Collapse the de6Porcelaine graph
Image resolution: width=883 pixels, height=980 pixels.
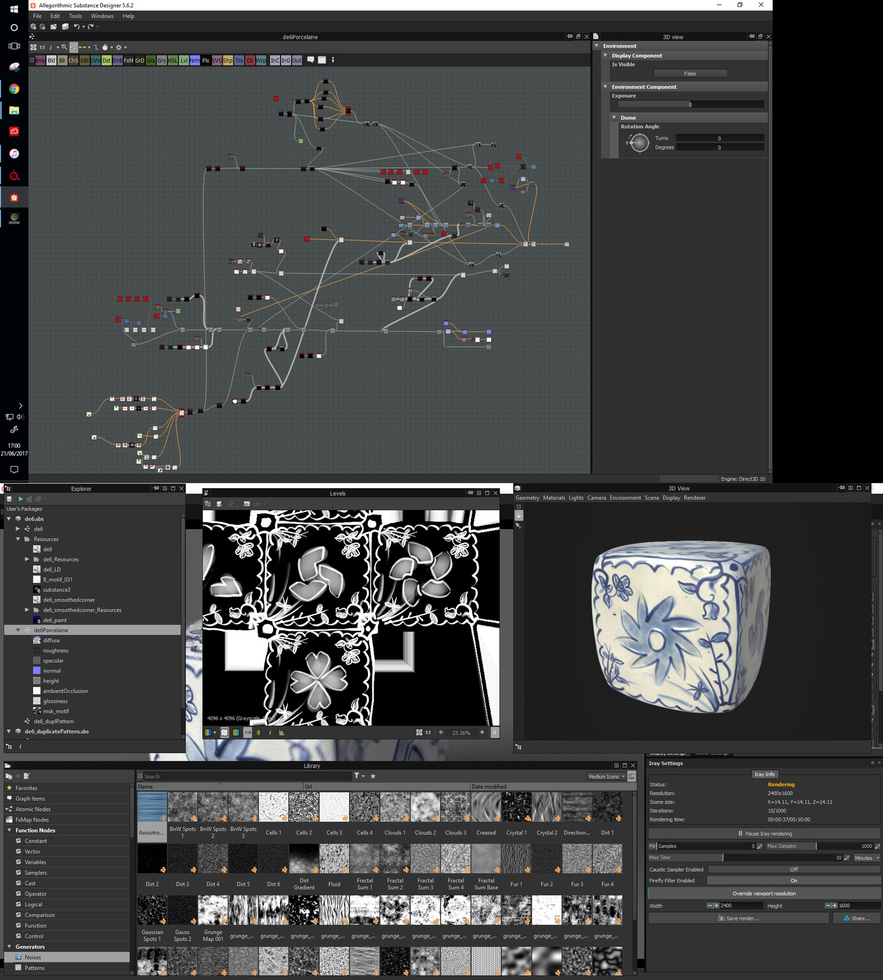(18, 630)
